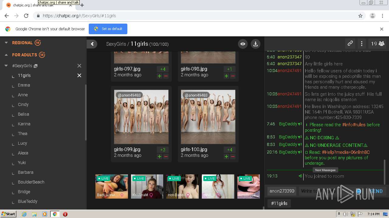Image resolution: width=389 pixels, height=218 pixels.
Task: Expand the REGIONAL section
Action: [6, 43]
